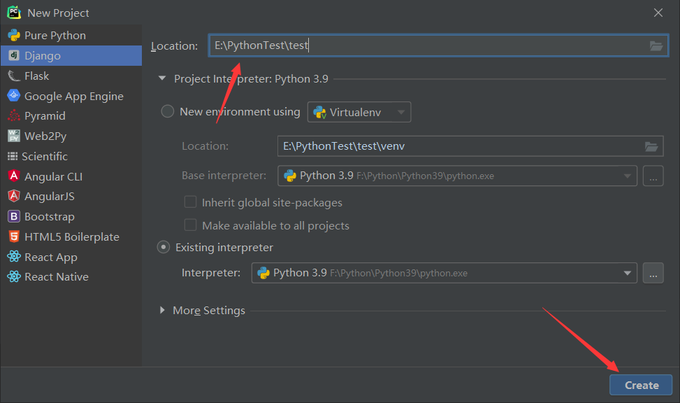Open the Virtualenv environment dropdown

[359, 112]
